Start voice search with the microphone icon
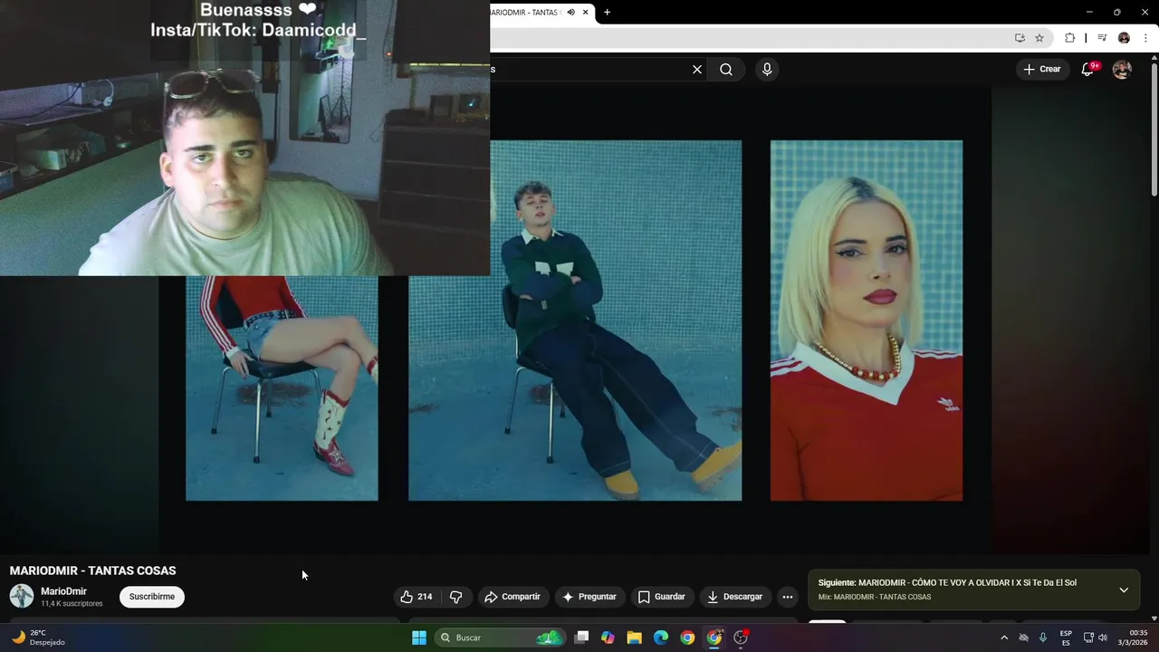The image size is (1159, 652). coord(767,70)
